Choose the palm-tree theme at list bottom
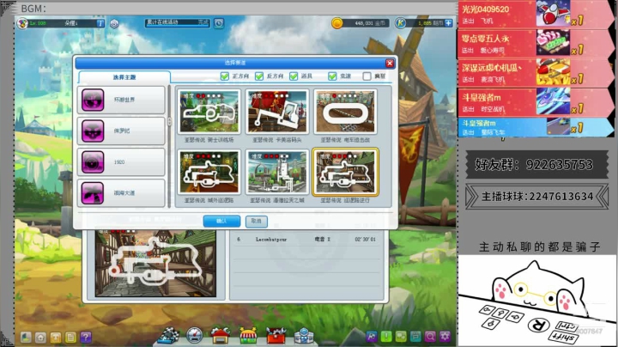 click(x=121, y=193)
